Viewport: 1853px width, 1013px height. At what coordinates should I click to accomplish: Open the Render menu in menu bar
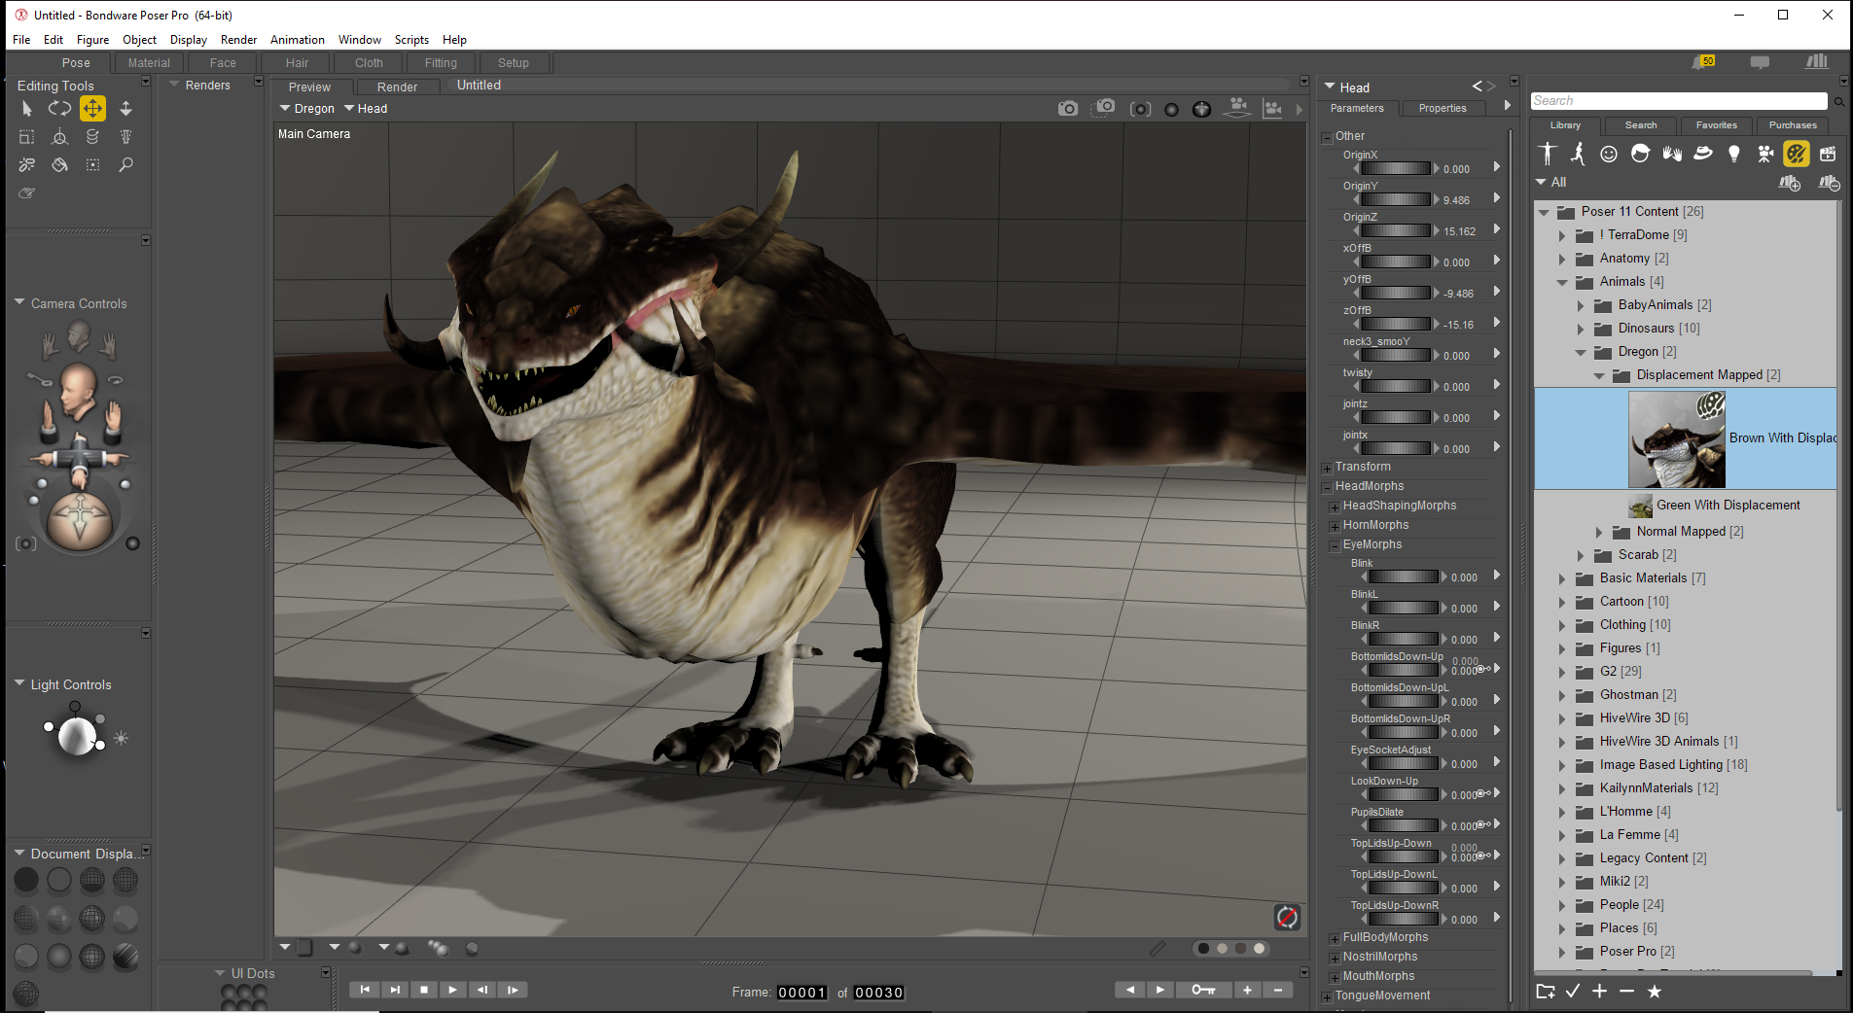pyautogui.click(x=238, y=40)
